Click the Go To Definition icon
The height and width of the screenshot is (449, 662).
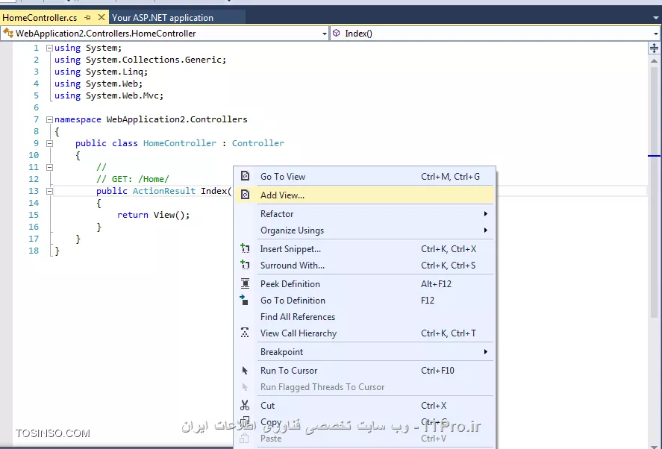tap(244, 300)
